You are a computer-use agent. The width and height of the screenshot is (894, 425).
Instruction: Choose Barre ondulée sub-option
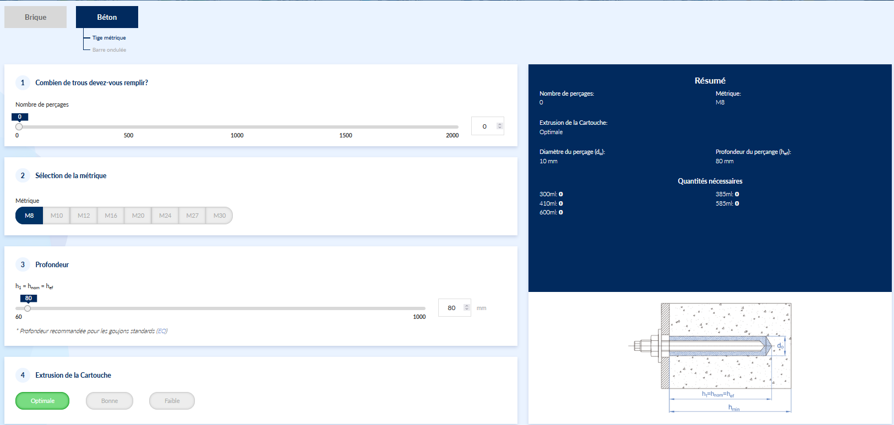click(x=109, y=50)
